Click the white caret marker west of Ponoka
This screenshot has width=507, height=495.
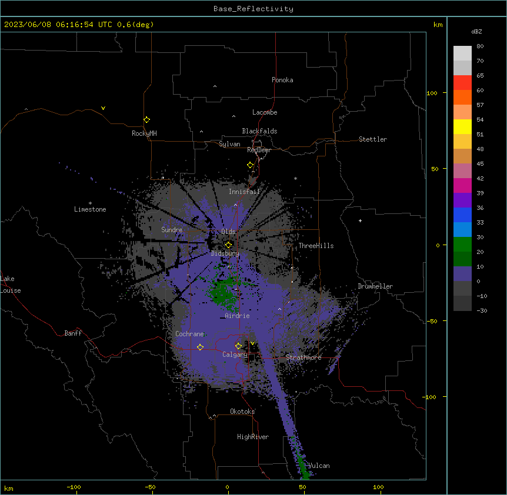[x=215, y=86]
